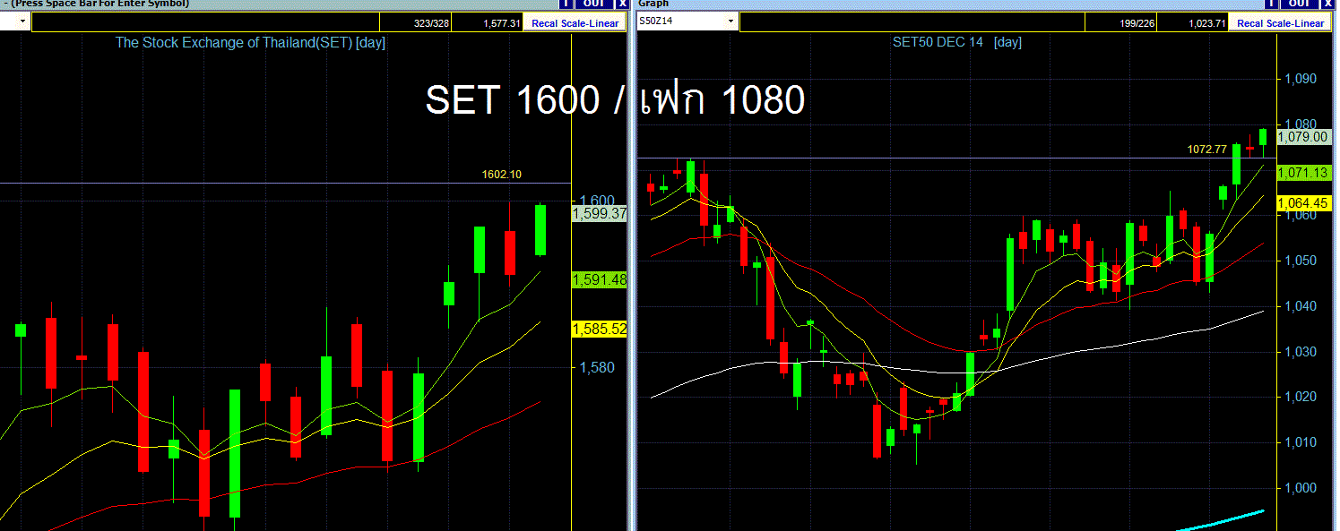Click the SET50 DEC 14 [day] chart title
Screen dimensions: 1340x531
coord(956,42)
